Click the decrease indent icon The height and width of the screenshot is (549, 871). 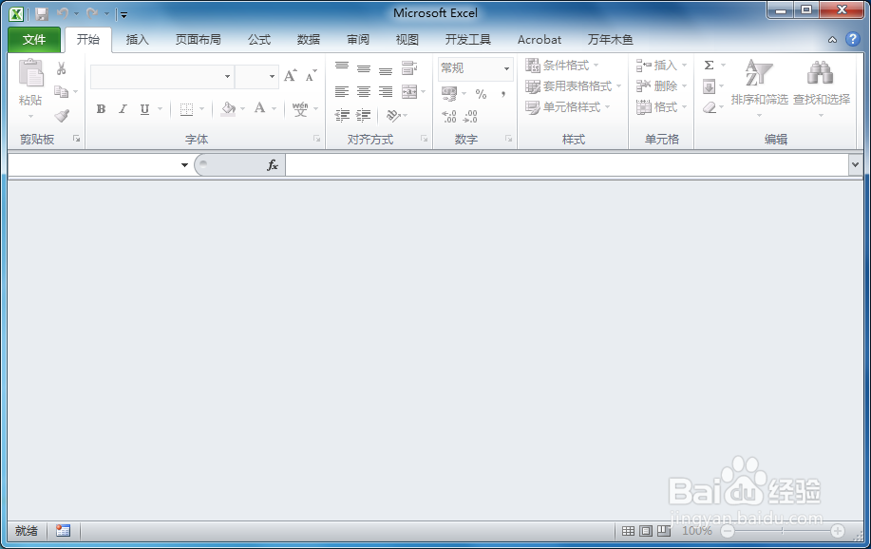342,115
